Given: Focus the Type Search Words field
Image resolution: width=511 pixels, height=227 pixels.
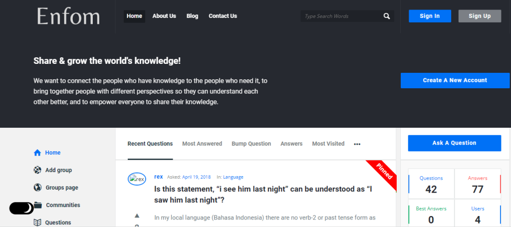Looking at the screenshot, I should (341, 16).
